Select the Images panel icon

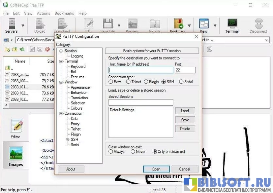(x=16, y=156)
